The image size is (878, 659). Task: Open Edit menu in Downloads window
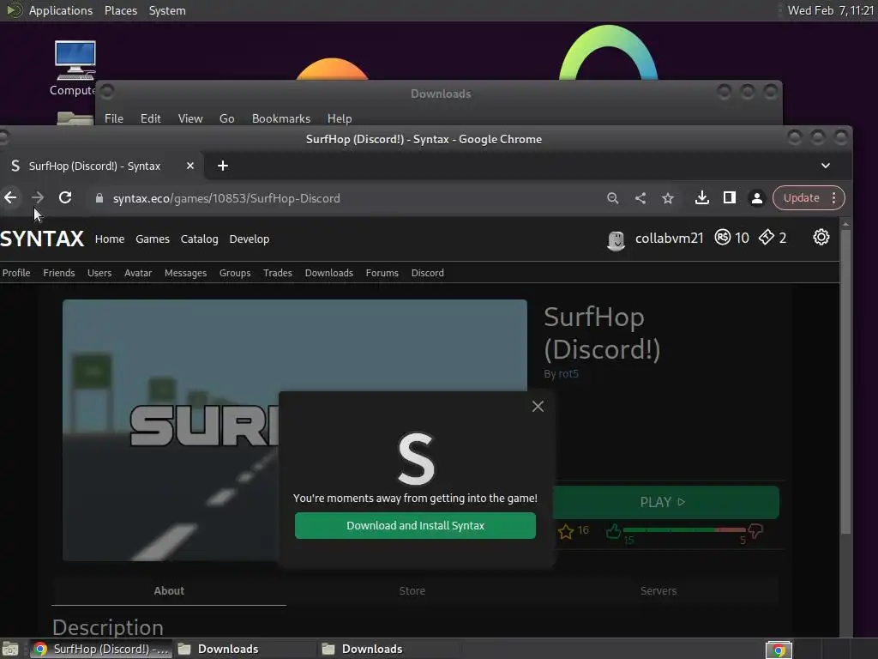pos(151,118)
